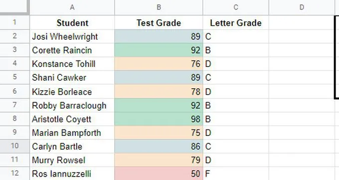Screen dimensions: 339x180
Task: Click the Student header cell
Action: [x=72, y=23]
